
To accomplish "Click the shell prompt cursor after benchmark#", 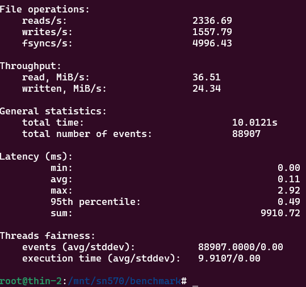I will click(x=195, y=282).
